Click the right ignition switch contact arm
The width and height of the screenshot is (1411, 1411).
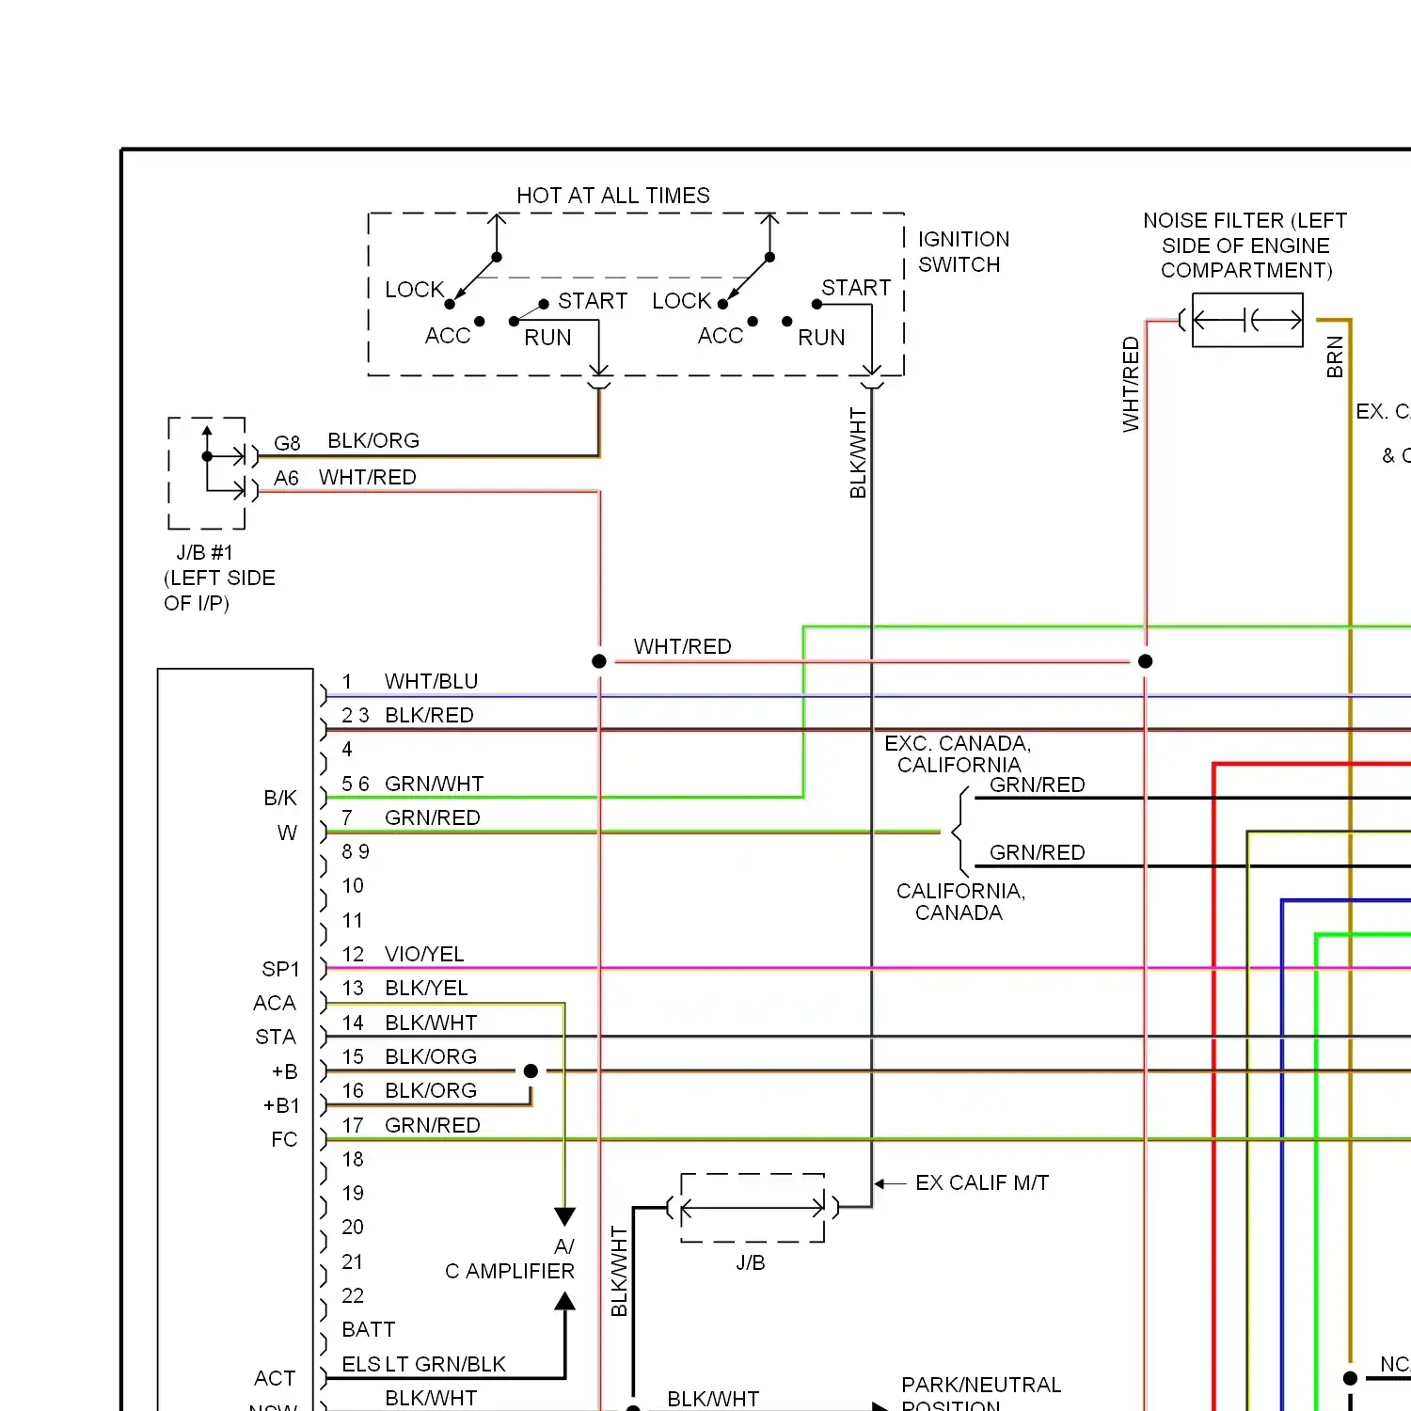(x=749, y=279)
